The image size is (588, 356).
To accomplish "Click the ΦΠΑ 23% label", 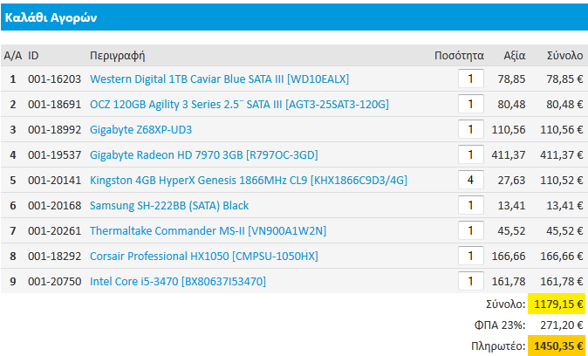I will coord(500,325).
